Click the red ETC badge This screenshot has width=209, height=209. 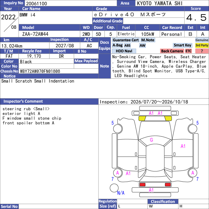tap(188, 51)
